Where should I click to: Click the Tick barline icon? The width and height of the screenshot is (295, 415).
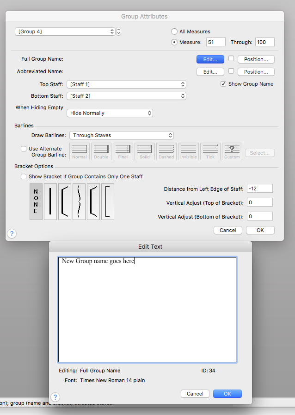coord(210,151)
